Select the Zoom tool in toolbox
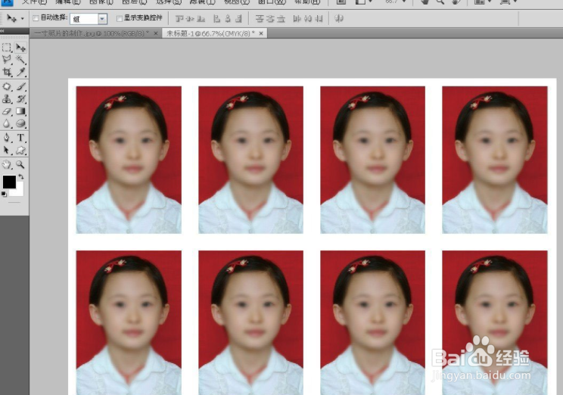The height and width of the screenshot is (395, 563). click(21, 164)
